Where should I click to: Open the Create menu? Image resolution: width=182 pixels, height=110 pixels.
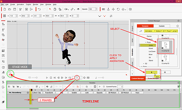point(13,4)
